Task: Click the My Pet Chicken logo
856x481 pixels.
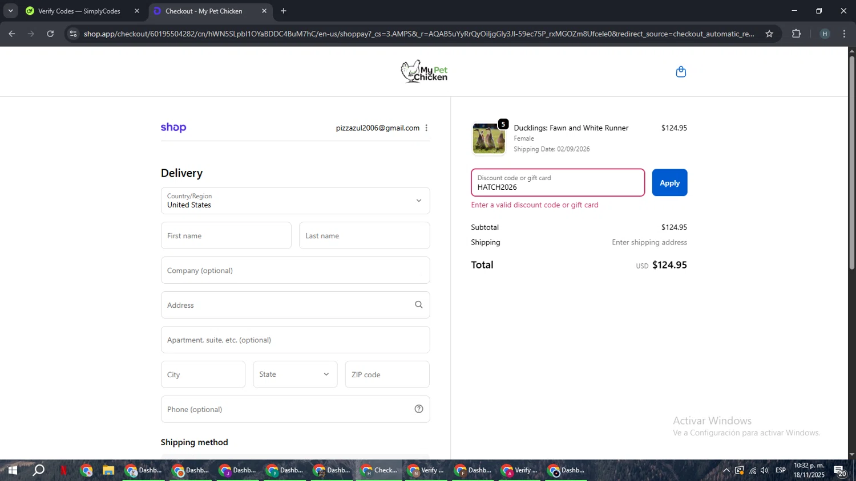Action: (x=424, y=72)
